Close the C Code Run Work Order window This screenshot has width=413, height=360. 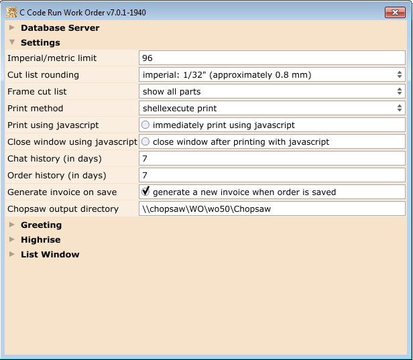pos(394,12)
